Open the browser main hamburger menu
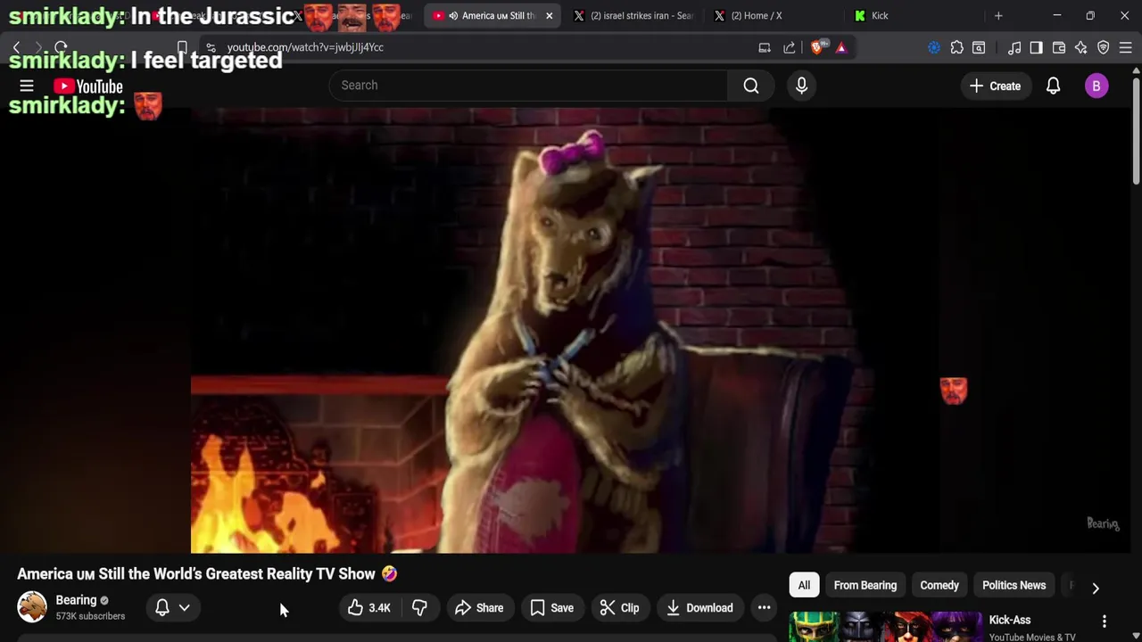The image size is (1142, 642). click(1126, 47)
